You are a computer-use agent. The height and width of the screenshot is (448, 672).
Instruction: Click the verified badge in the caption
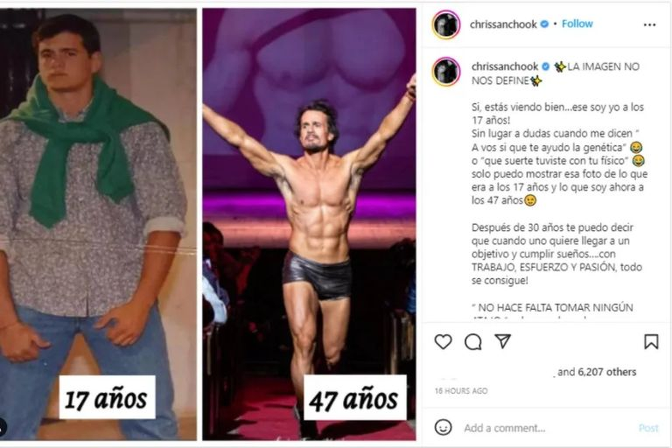pyautogui.click(x=544, y=67)
